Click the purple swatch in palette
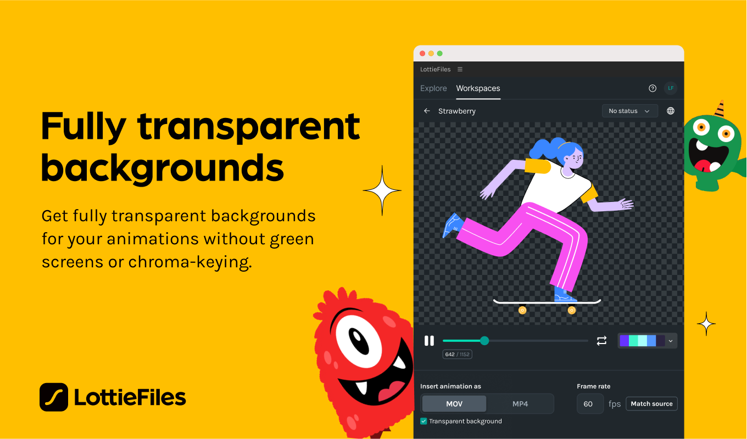 (624, 341)
